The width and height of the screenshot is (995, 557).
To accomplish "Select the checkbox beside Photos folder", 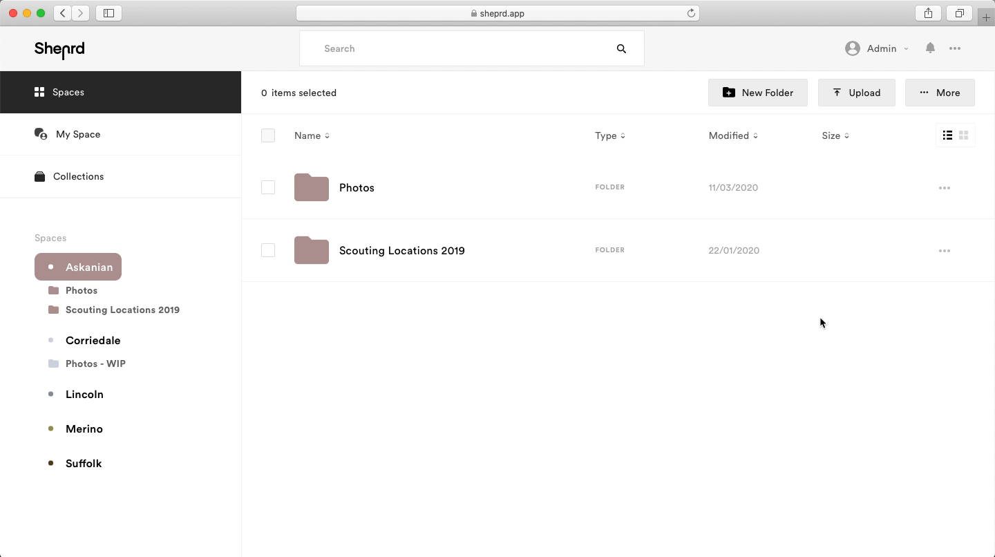I will pyautogui.click(x=268, y=187).
